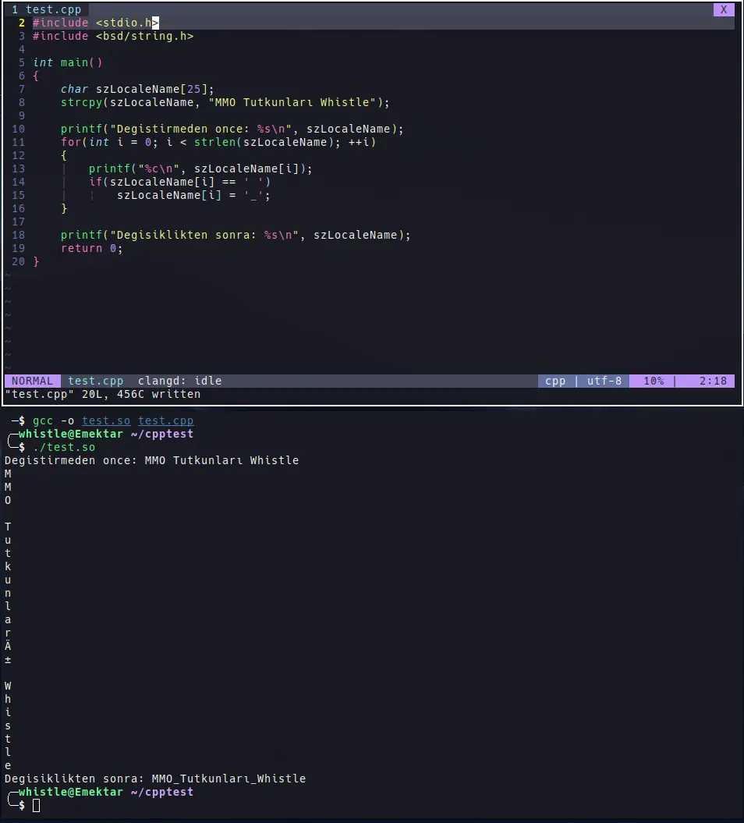Image resolution: width=744 pixels, height=823 pixels.
Task: Click the 2:18 cursor position indicator
Action: [713, 381]
